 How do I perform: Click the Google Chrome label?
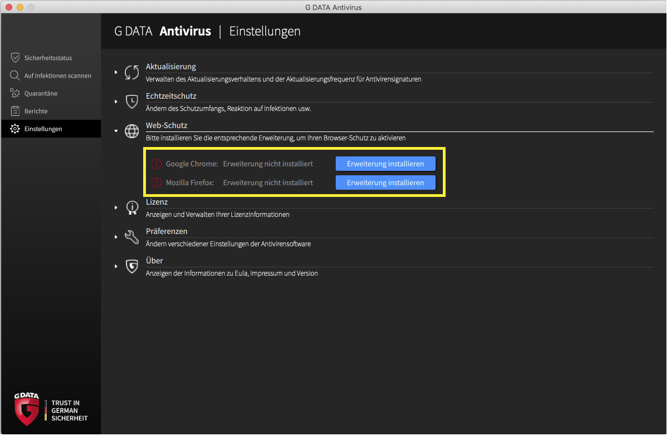tap(192, 164)
